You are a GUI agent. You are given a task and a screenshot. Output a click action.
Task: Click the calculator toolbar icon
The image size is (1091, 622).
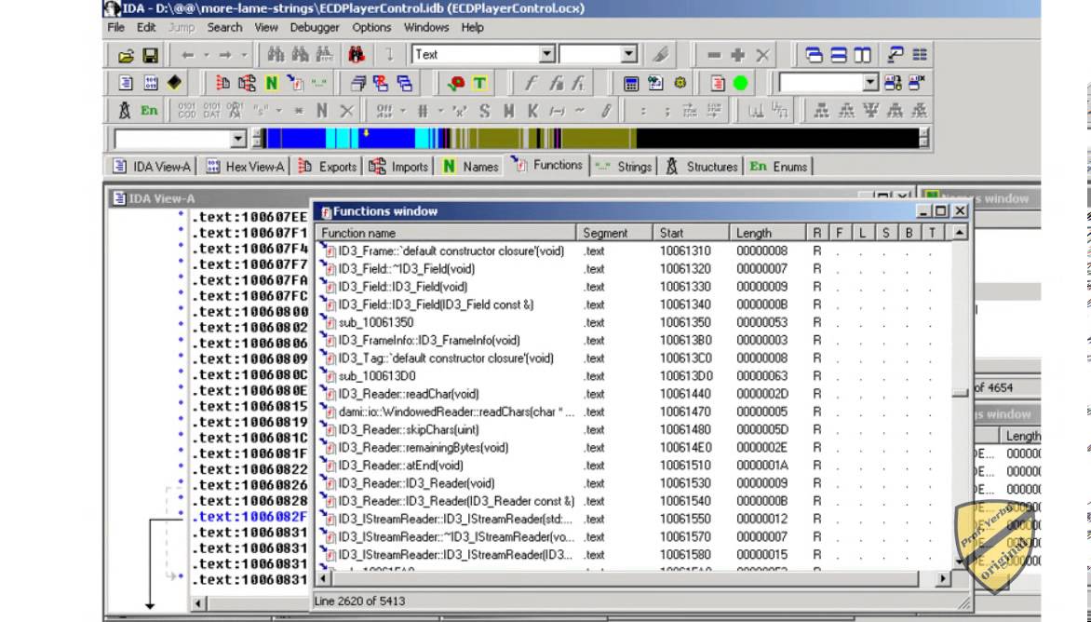[631, 84]
